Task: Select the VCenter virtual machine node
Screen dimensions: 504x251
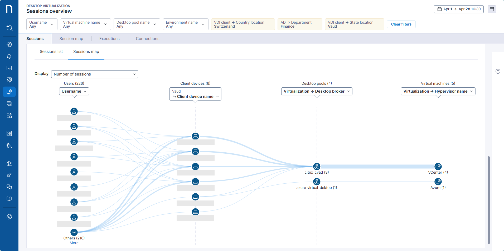Action: coord(438,167)
